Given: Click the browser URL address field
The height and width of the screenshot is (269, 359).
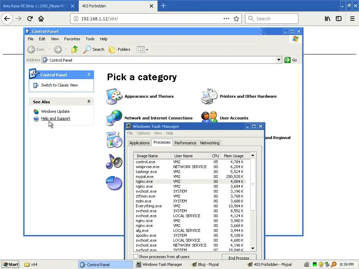Looking at the screenshot, I should click(151, 19).
